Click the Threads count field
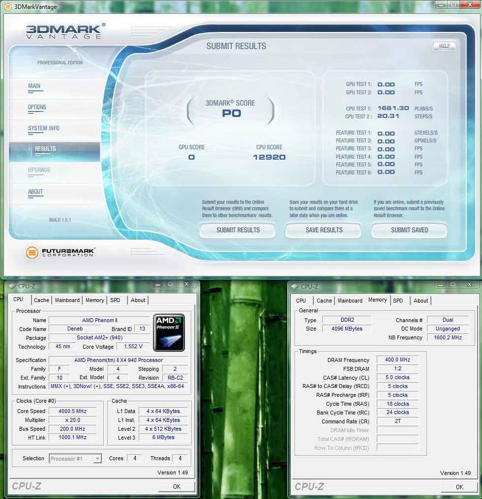Screen dimensions: 482x499 (x=180, y=458)
